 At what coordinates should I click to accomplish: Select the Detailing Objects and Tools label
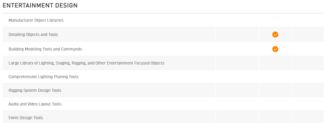[33, 34]
